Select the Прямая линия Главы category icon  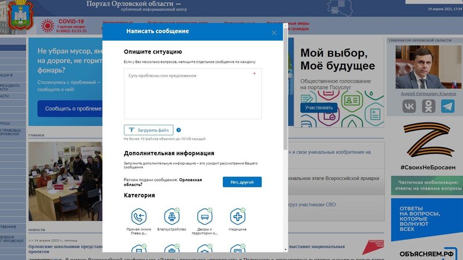click(x=139, y=216)
